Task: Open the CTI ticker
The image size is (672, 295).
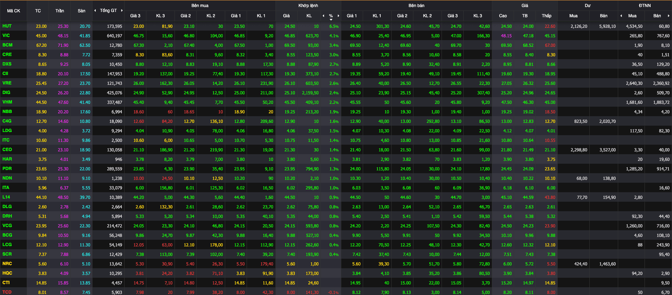Action: [6, 283]
